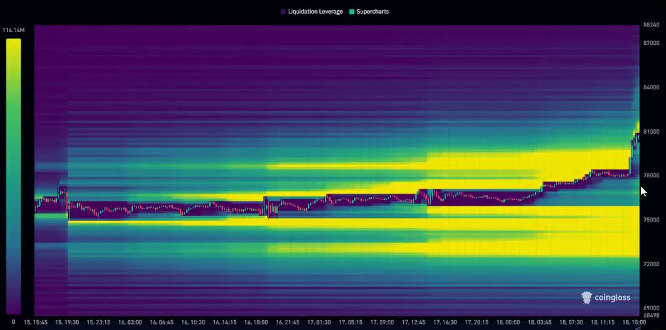Image resolution: width=666 pixels, height=330 pixels.
Task: Click the 68498 price axis label
Action: coord(651,315)
